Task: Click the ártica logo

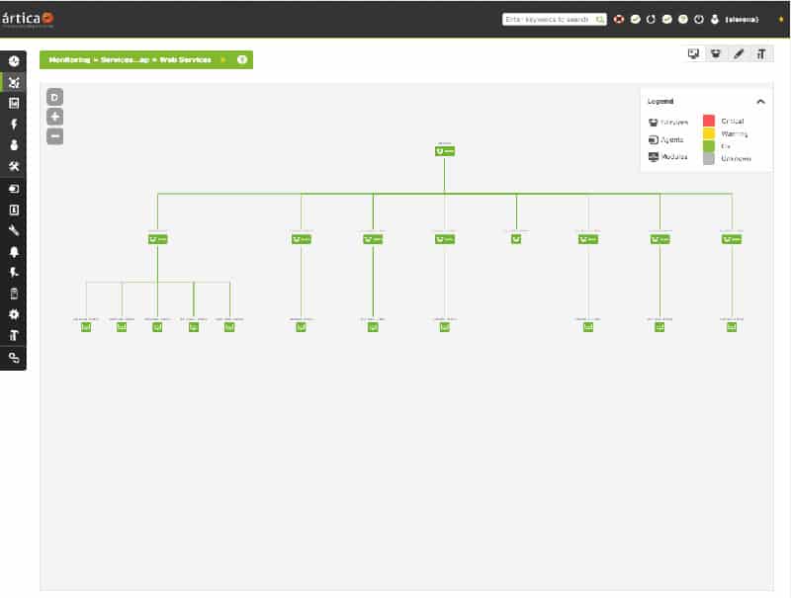Action: pyautogui.click(x=28, y=19)
